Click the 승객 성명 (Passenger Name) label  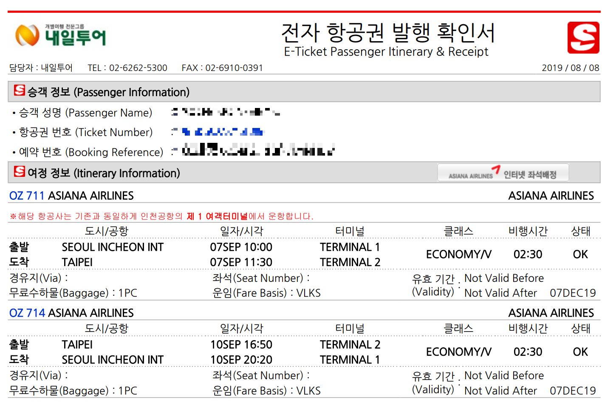pyautogui.click(x=85, y=113)
